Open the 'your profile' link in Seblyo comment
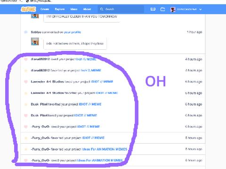 tap(73, 32)
